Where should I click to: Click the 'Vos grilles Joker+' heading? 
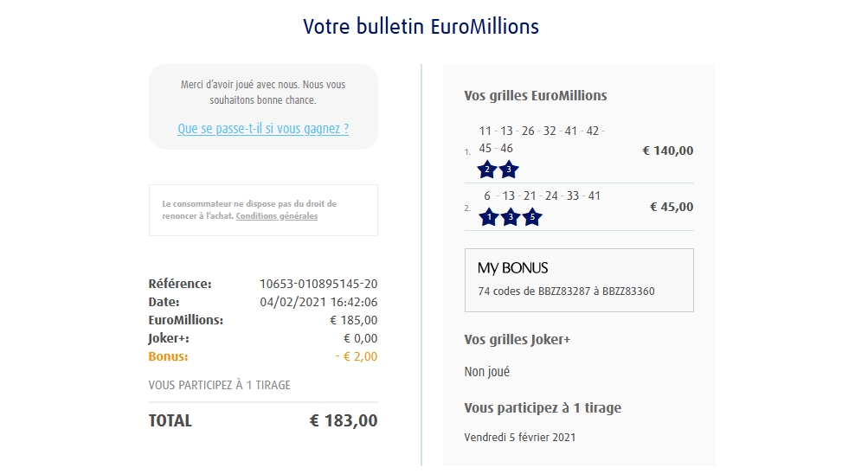click(x=517, y=340)
